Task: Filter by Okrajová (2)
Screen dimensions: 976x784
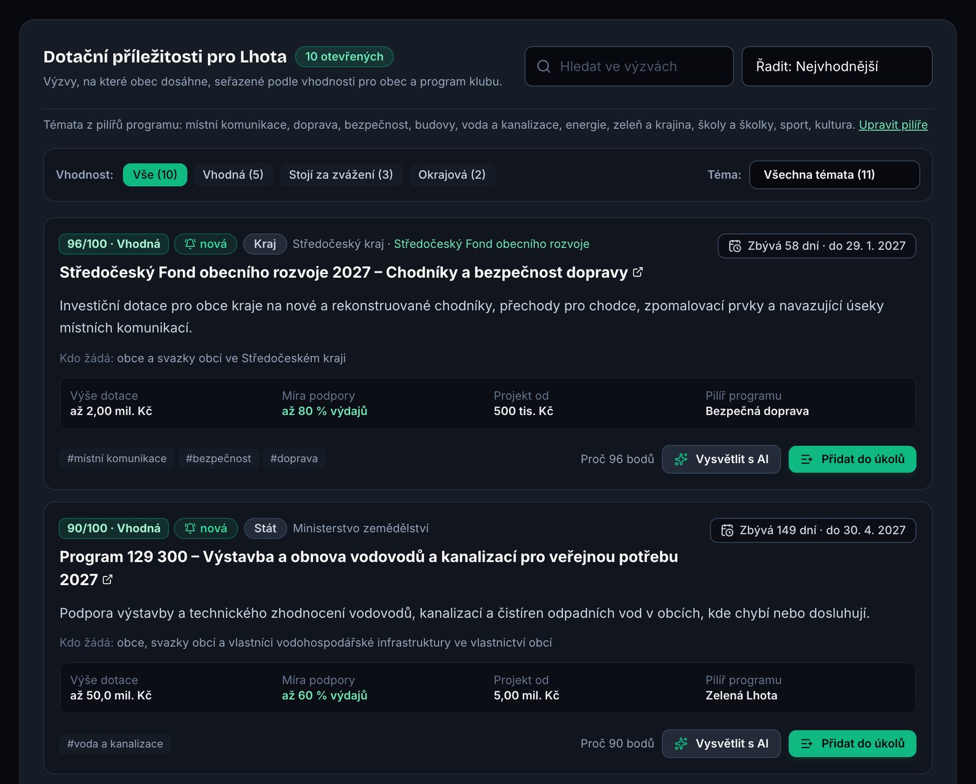Action: [x=452, y=175]
